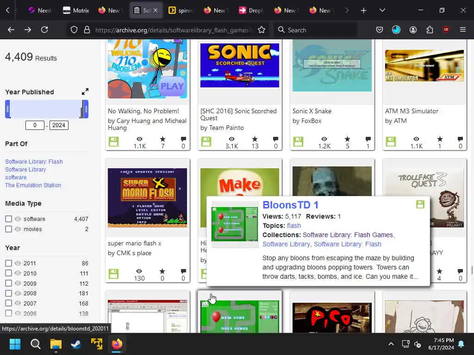Open the ATM M3 Simulator thumbnail
Viewport: 474px width, 355px height.
[424, 66]
